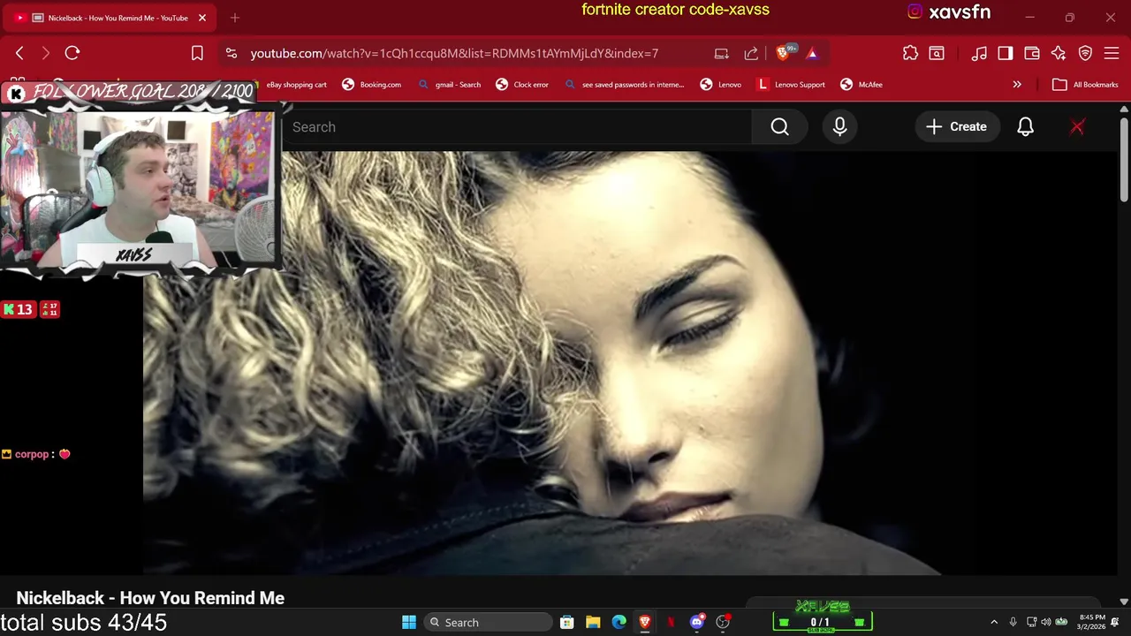Share this page via the share icon
Screen dimensions: 1131x636
(x=751, y=53)
